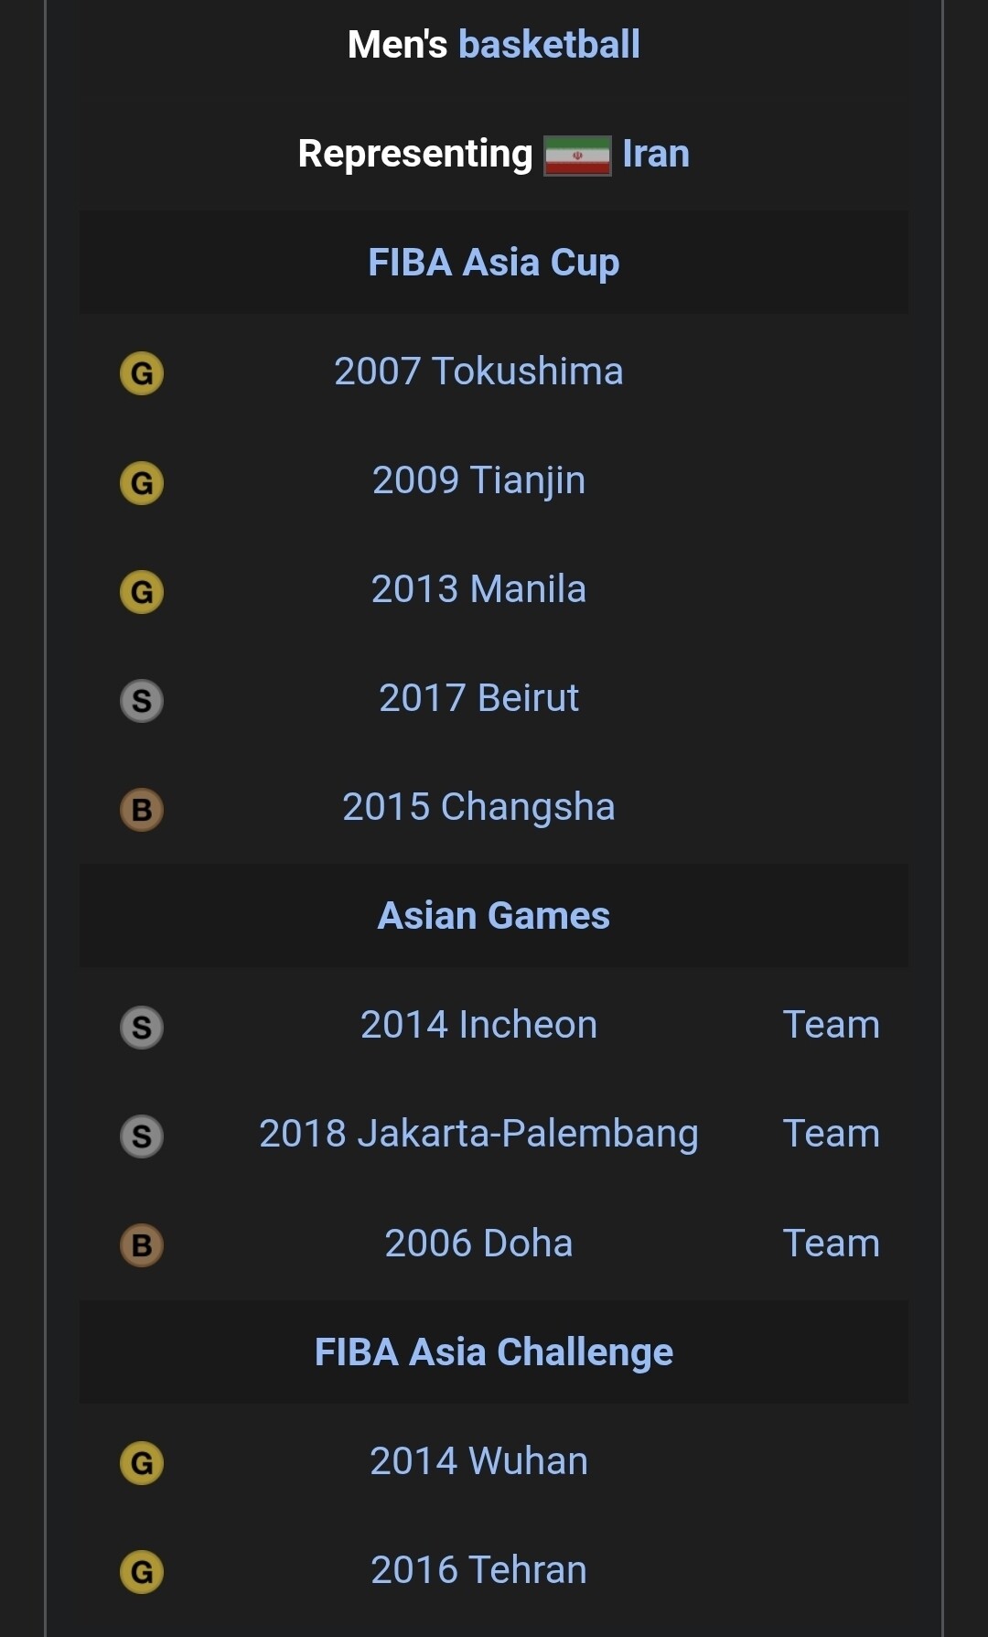Follow the 2013 Manila link

click(x=478, y=589)
